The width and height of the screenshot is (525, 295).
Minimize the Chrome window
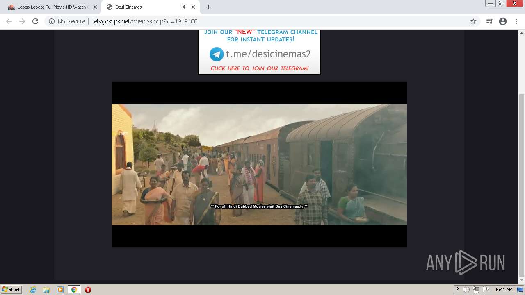coord(491,4)
